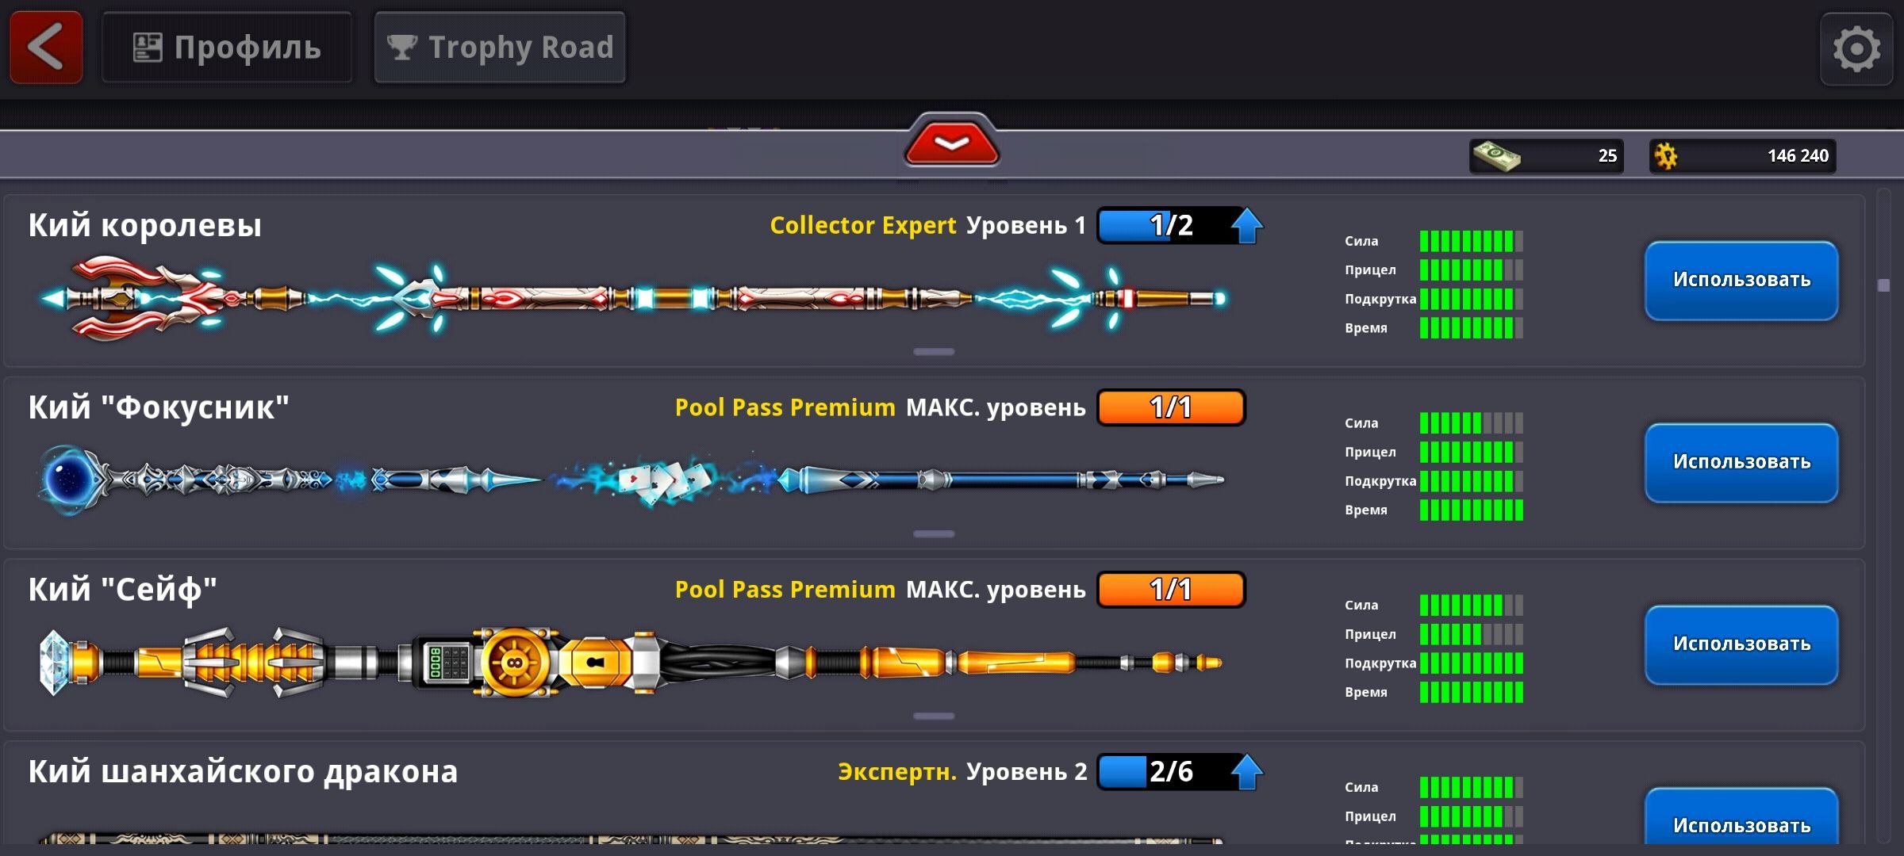Image resolution: width=1904 pixels, height=856 pixels.
Task: Use the Кий "Фокусник" cue
Action: [x=1741, y=463]
